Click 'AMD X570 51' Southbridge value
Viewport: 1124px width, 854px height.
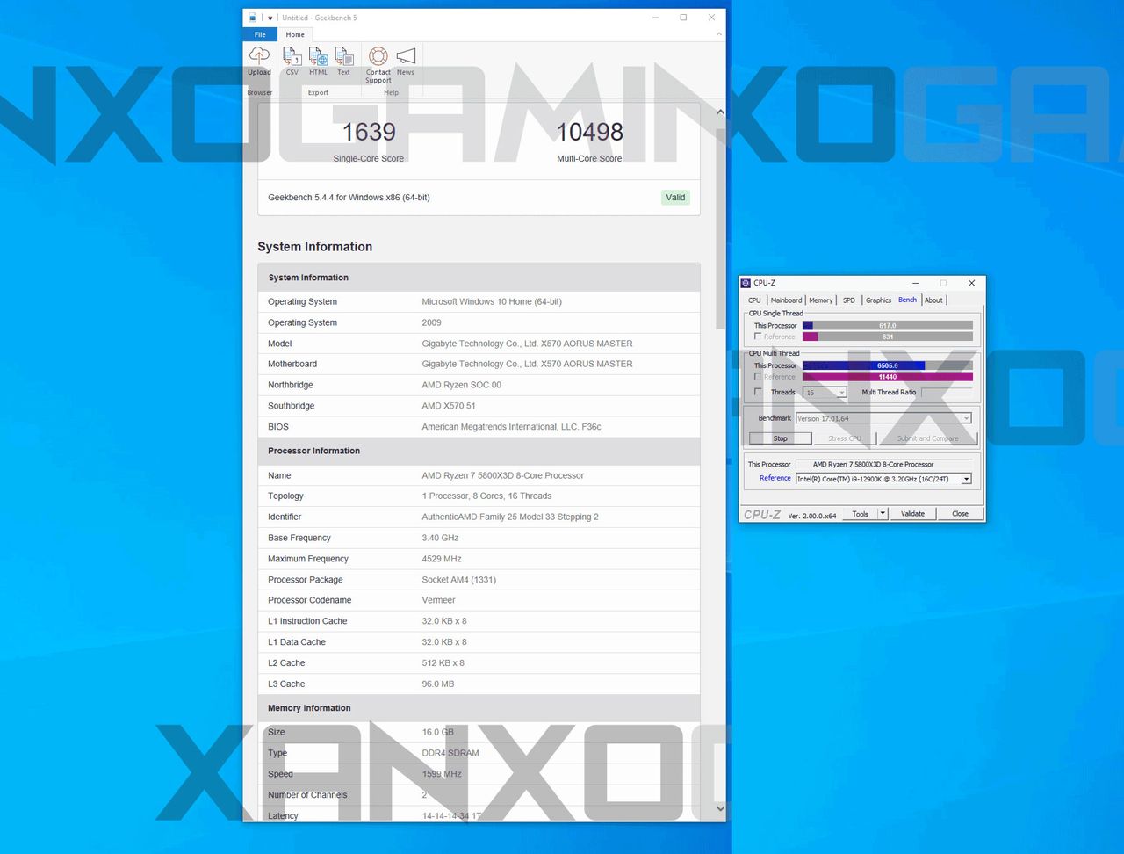(449, 406)
